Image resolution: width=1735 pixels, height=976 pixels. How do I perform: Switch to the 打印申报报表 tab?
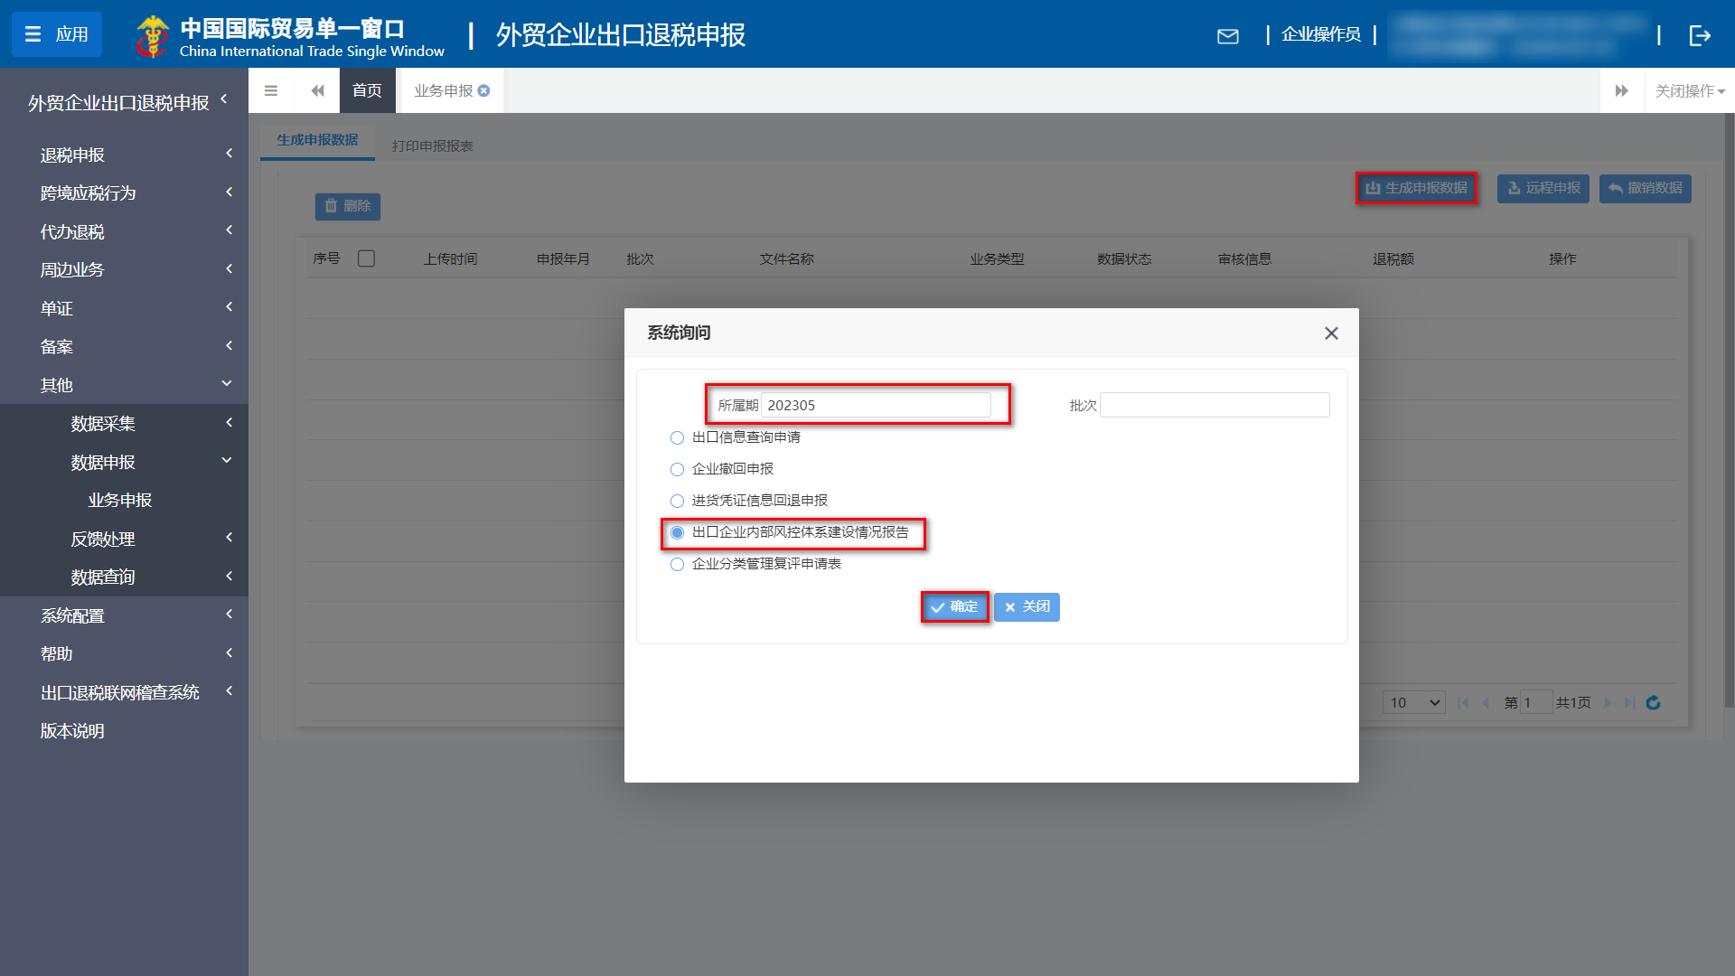coord(433,143)
